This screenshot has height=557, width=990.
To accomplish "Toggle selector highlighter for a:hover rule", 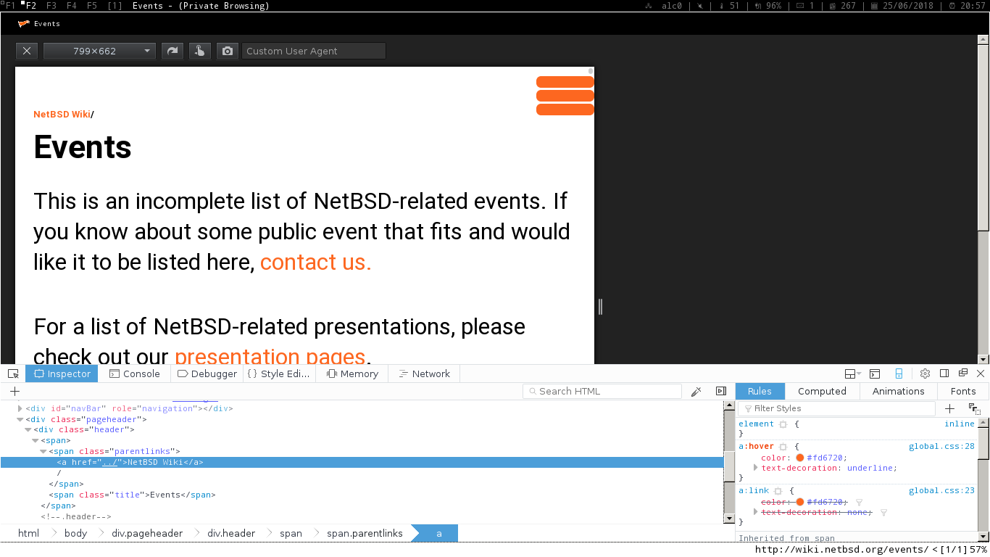I will [783, 447].
